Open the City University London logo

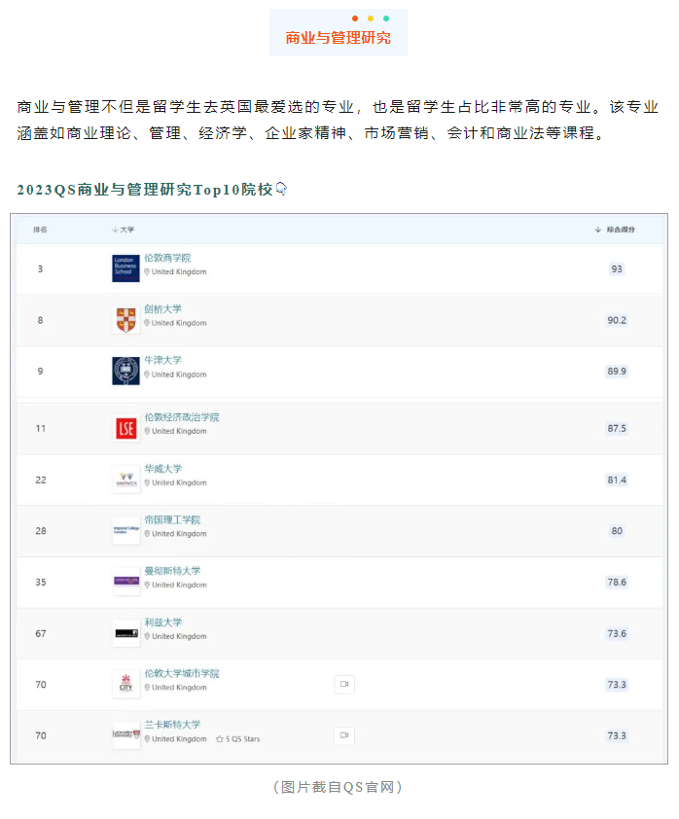pos(125,684)
